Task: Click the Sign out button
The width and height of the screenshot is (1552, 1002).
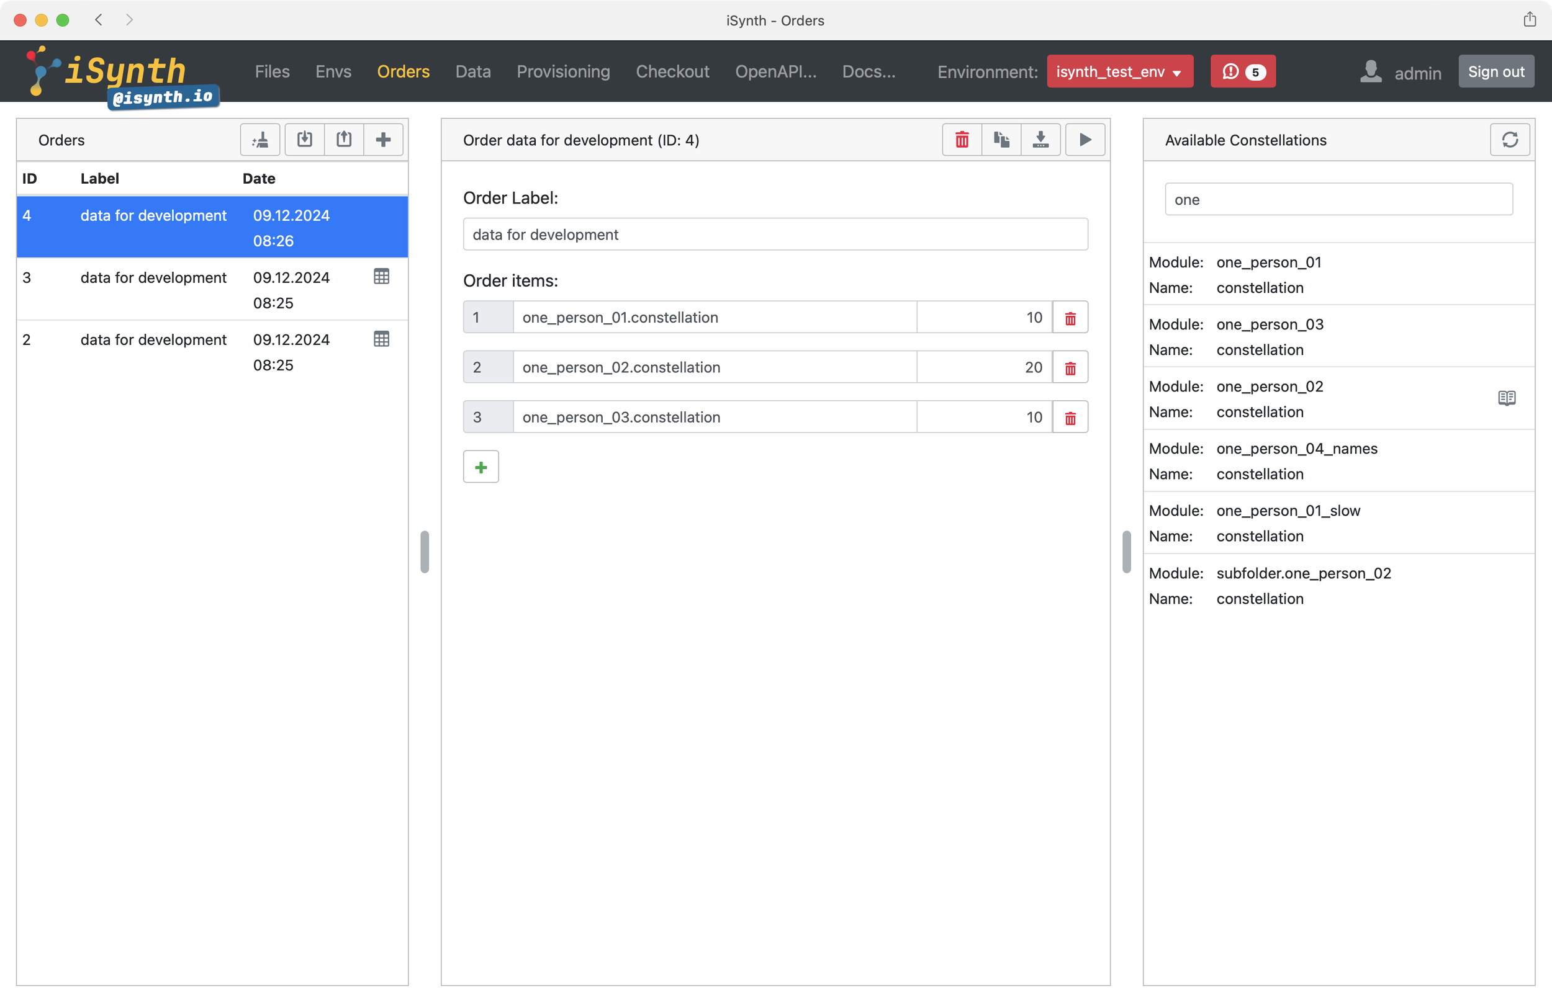Action: pyautogui.click(x=1496, y=71)
